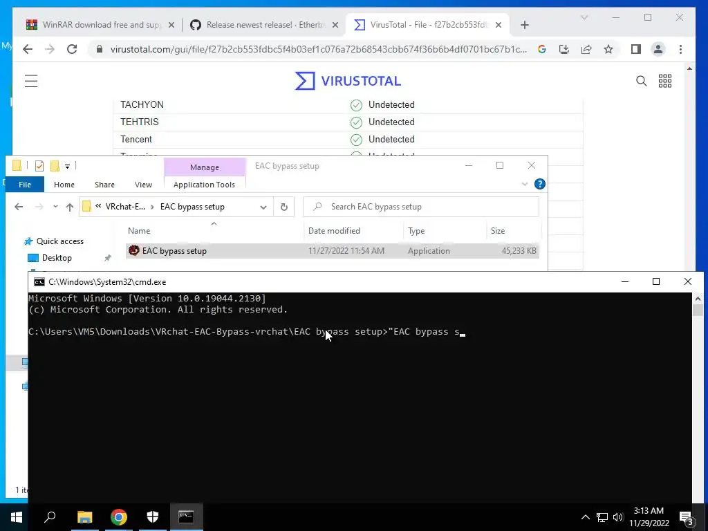Open the Chrome profile avatar

point(658,49)
